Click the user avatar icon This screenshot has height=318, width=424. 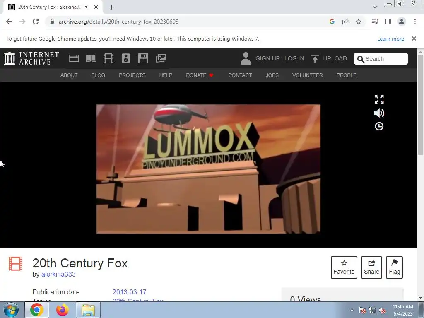point(246,58)
